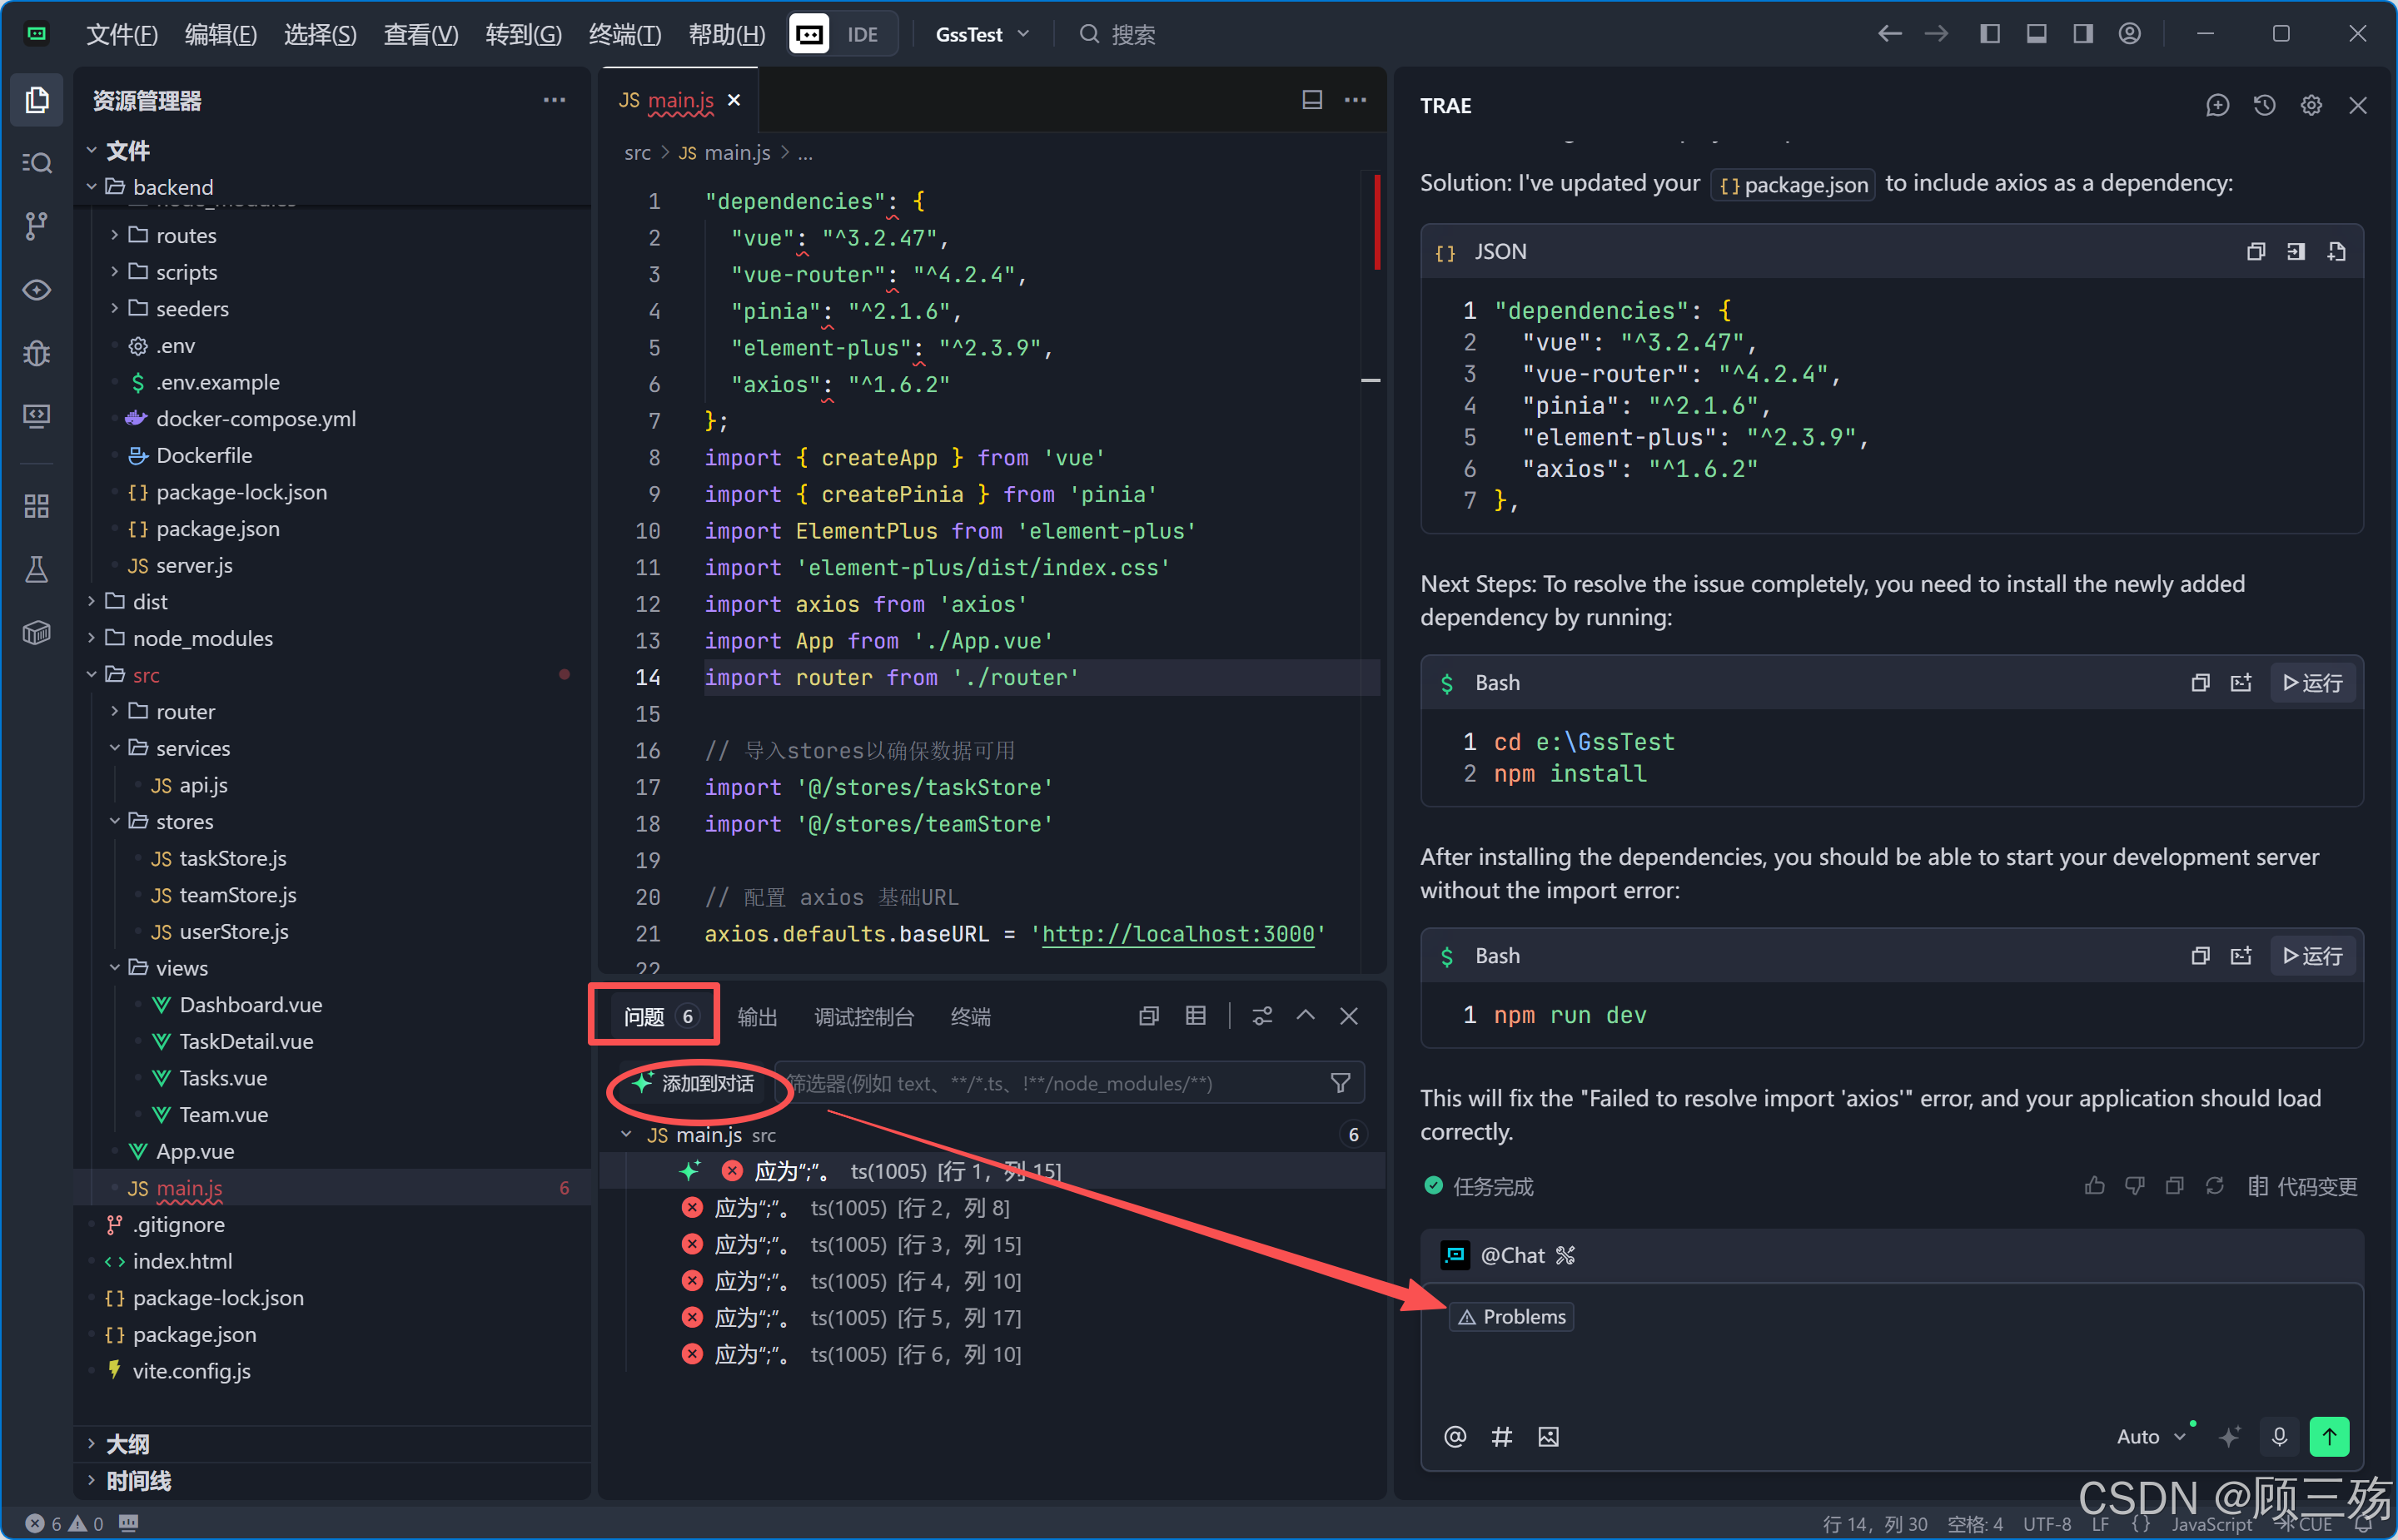This screenshot has height=1540, width=2398.
Task: Click the voice input microphone icon
Action: [x=2279, y=1437]
